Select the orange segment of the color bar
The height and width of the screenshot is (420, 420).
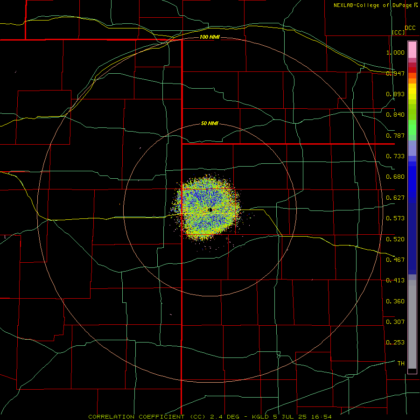pyautogui.click(x=412, y=81)
